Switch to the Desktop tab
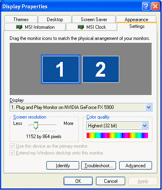The width and height of the screenshot is (162, 190). [x=55, y=20]
